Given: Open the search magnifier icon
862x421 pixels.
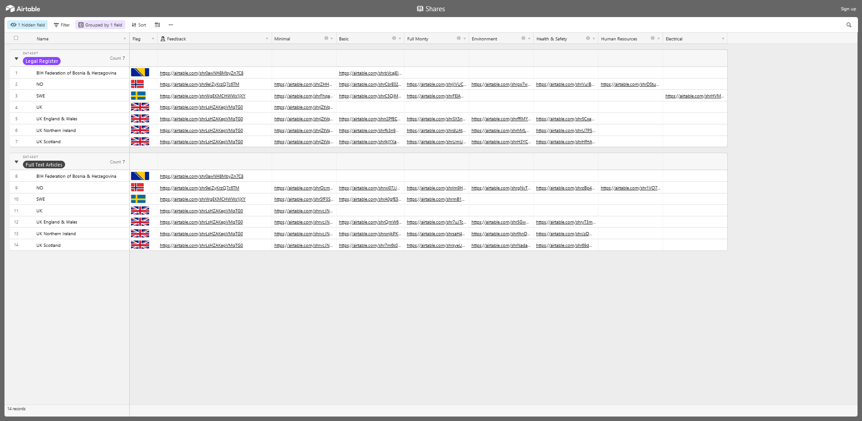Looking at the screenshot, I should [849, 25].
